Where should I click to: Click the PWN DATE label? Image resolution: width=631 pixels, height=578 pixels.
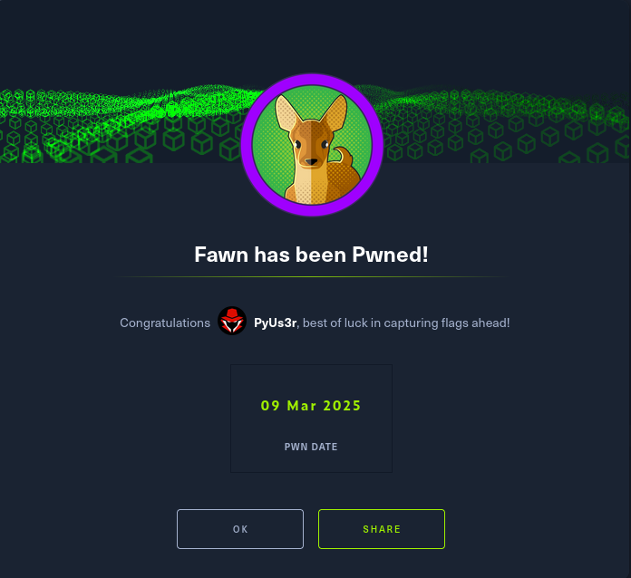[311, 447]
